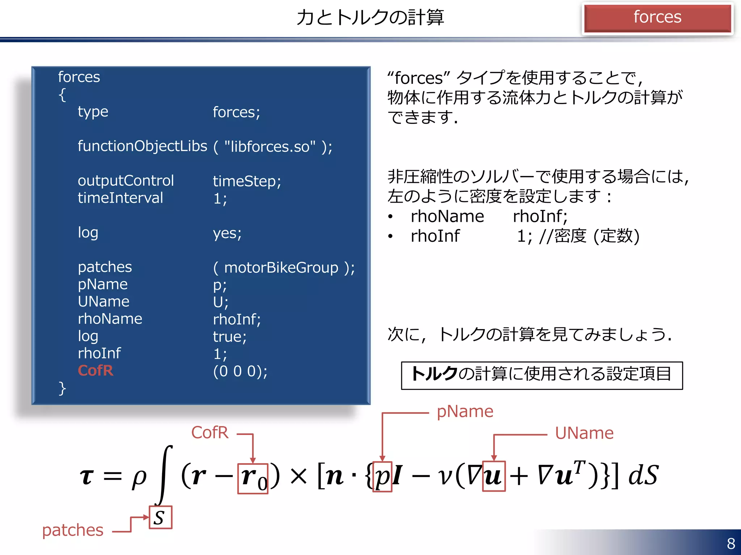Screen dimensions: 741x555
Task: Select the timeInterval keyword
Action: pos(120,198)
